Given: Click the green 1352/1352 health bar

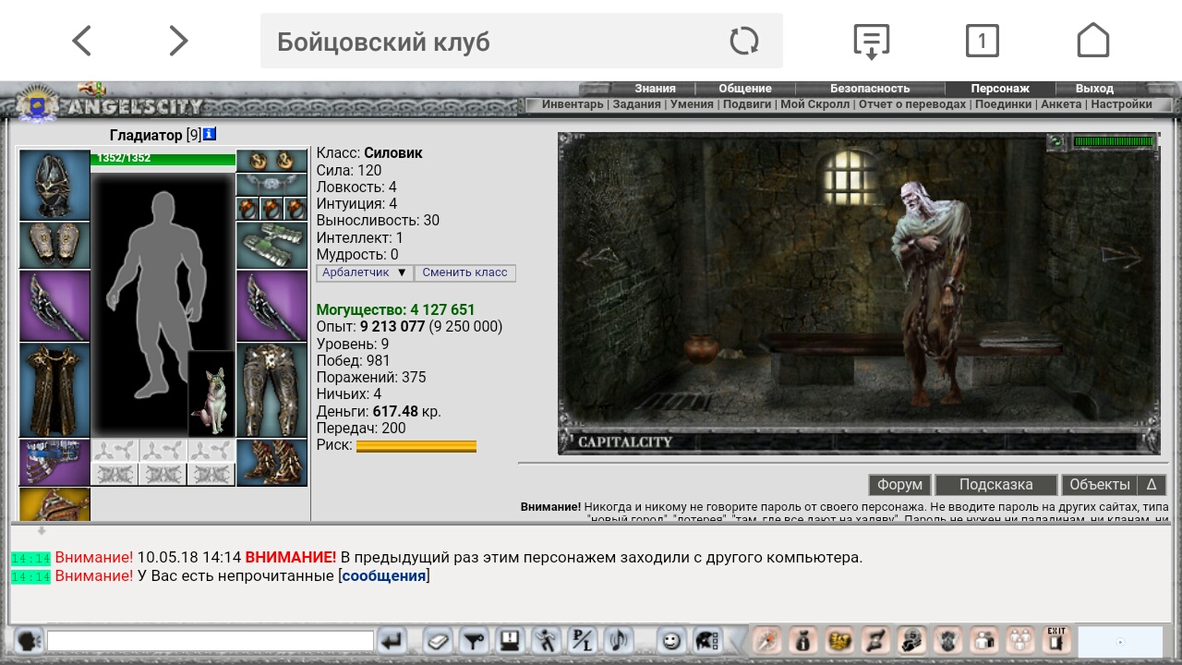Looking at the screenshot, I should (163, 159).
